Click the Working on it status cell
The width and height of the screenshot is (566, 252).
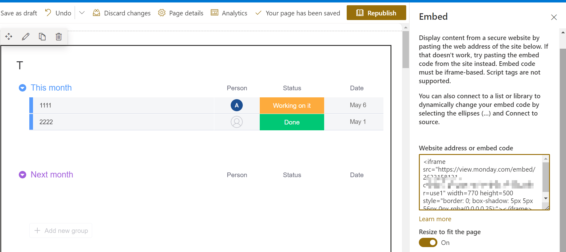coord(292,105)
